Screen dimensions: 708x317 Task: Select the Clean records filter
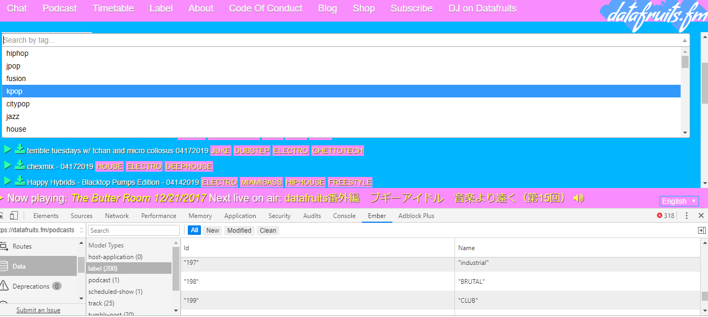point(268,230)
